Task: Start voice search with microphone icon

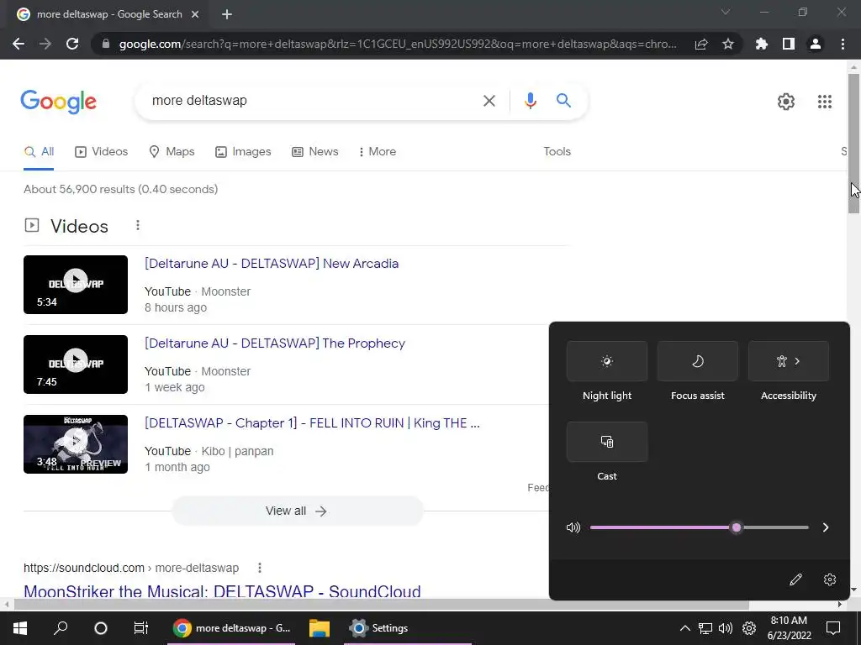Action: click(x=530, y=101)
